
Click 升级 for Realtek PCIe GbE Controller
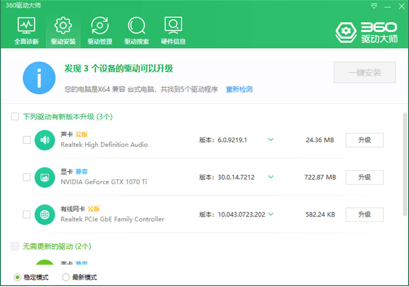tap(364, 215)
